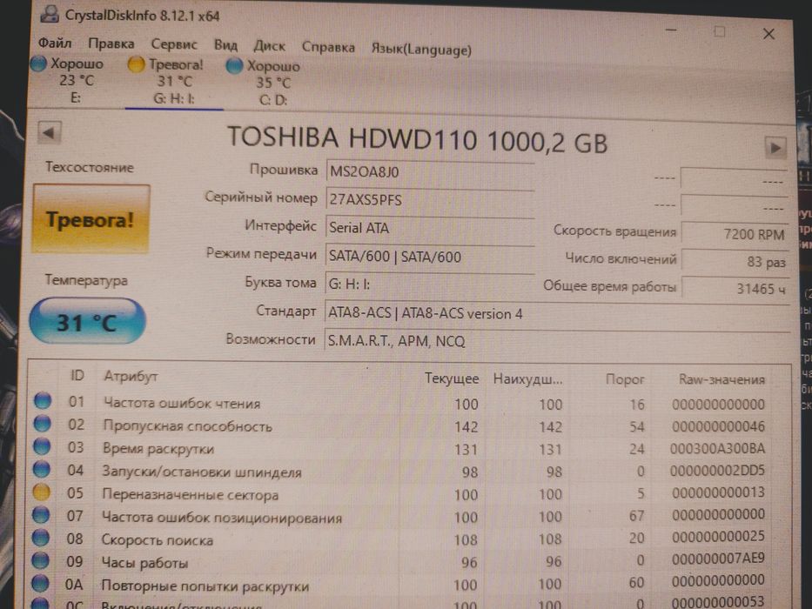Click status icon for attribute 03 Время раскрутки
Screen dimensions: 812x609
pyautogui.click(x=42, y=445)
